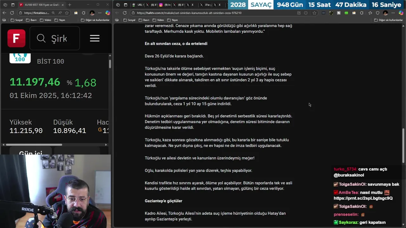Viewport: 406px width, 228px height.
Task: Open Video bookmarks folder in halktv window
Action: coord(158,20)
